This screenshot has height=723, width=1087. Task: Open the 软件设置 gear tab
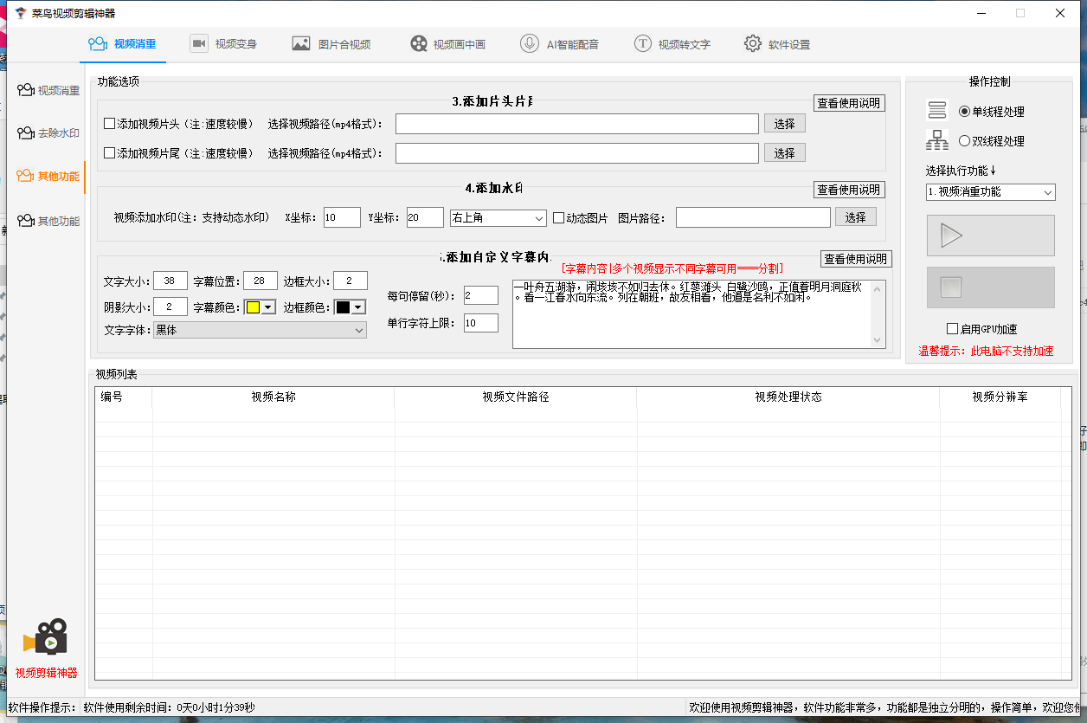[x=776, y=44]
